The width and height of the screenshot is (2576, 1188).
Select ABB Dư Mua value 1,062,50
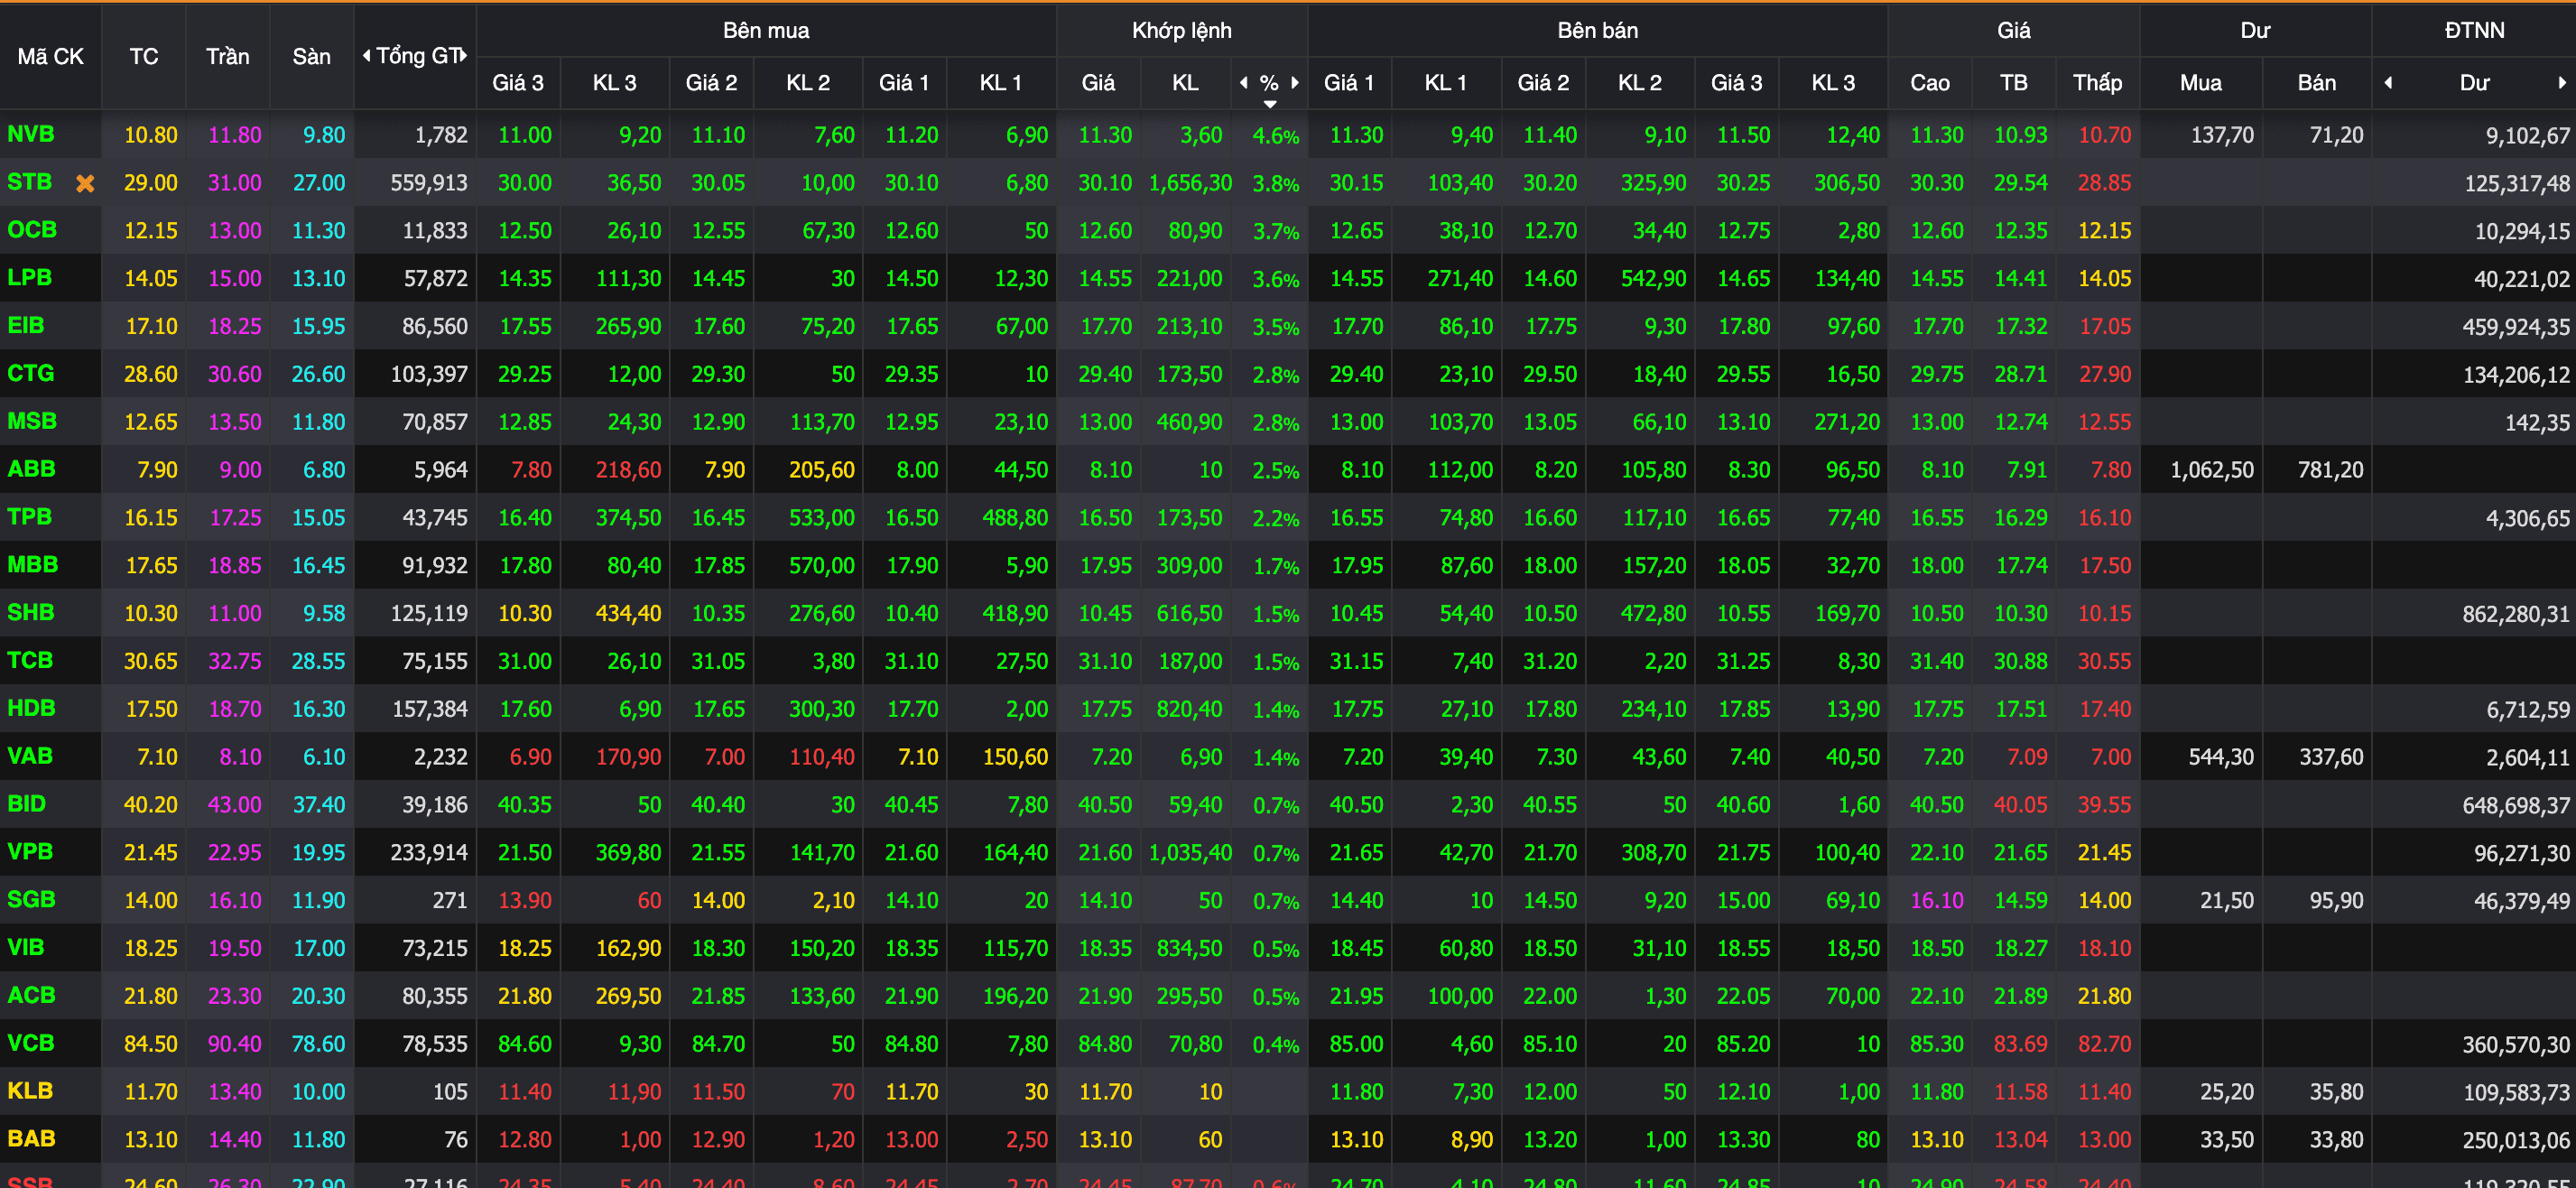coord(2212,470)
